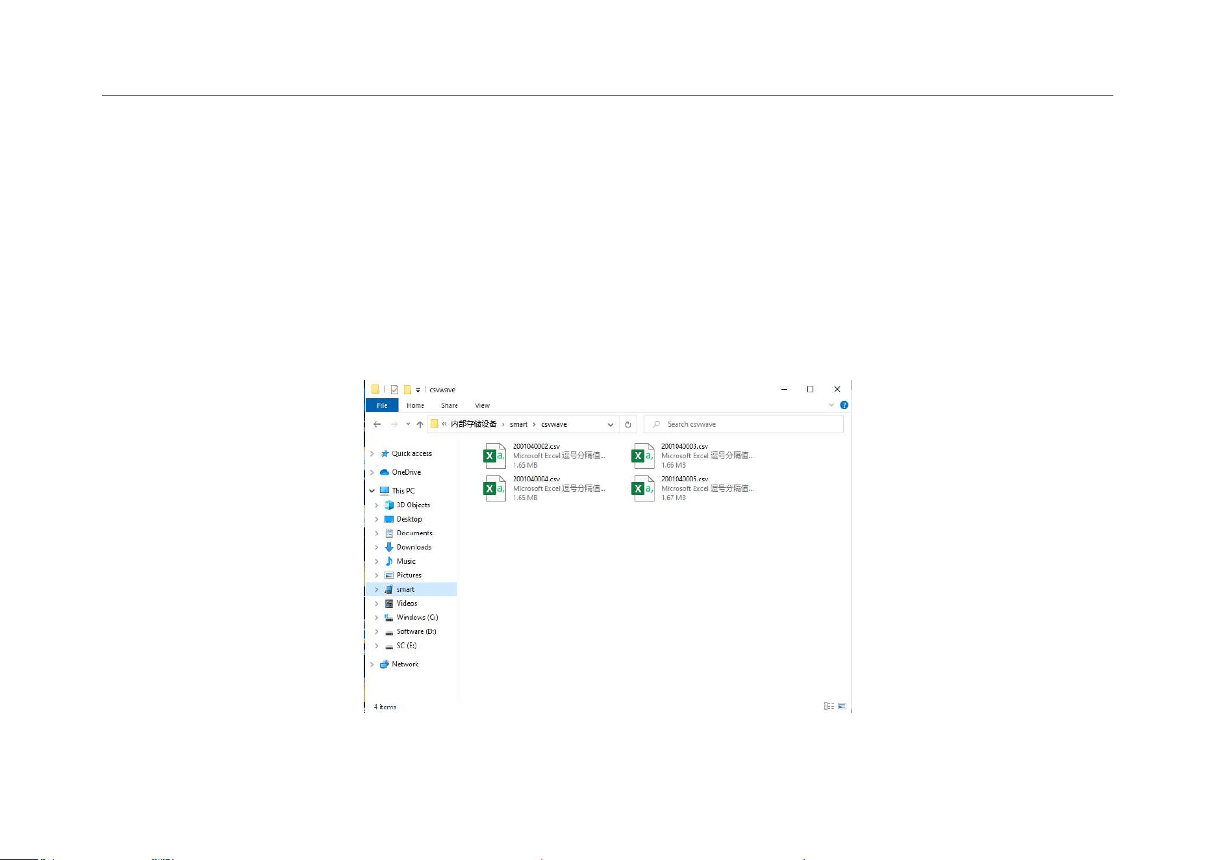Screen dimensions: 1216x860
Task: Refresh the csvwave folder
Action: click(628, 424)
